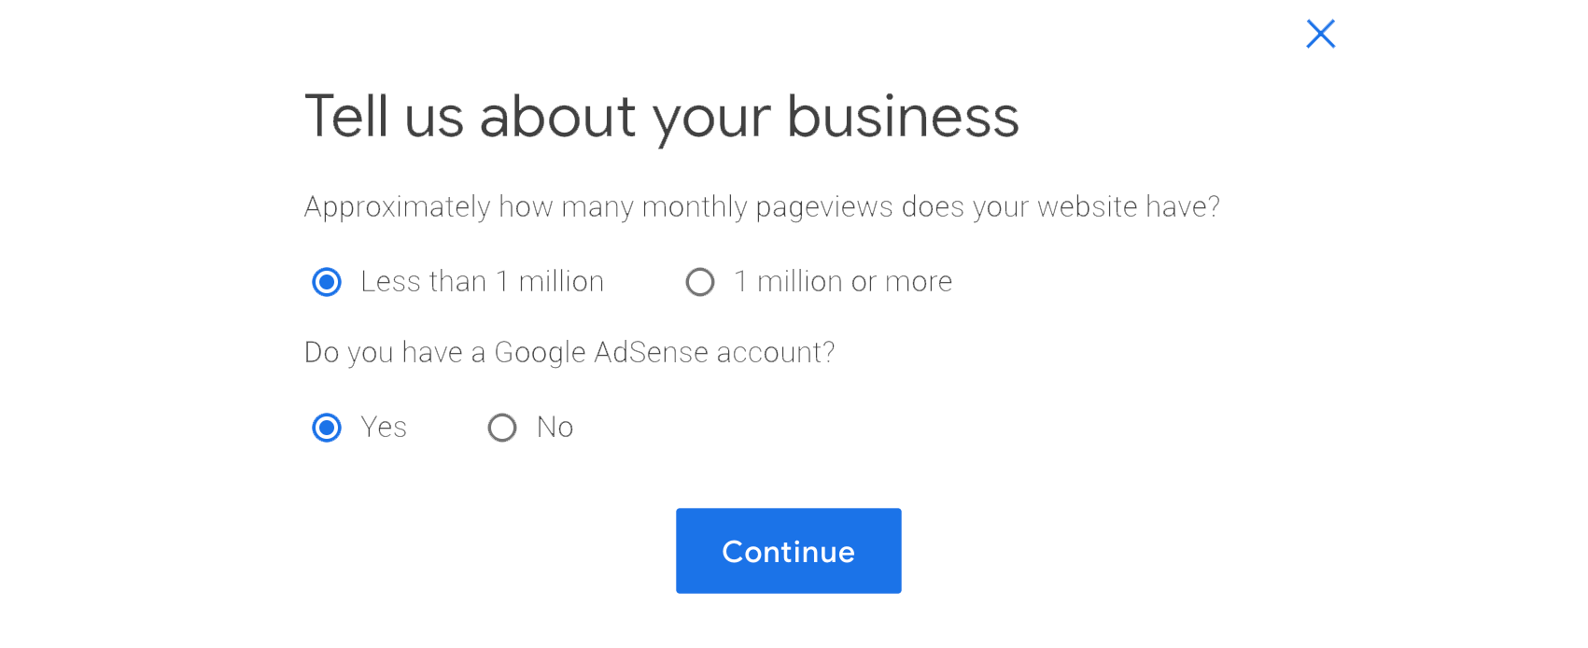Select the "Yes" AdSense radio button
The height and width of the screenshot is (648, 1588).
pos(327,428)
